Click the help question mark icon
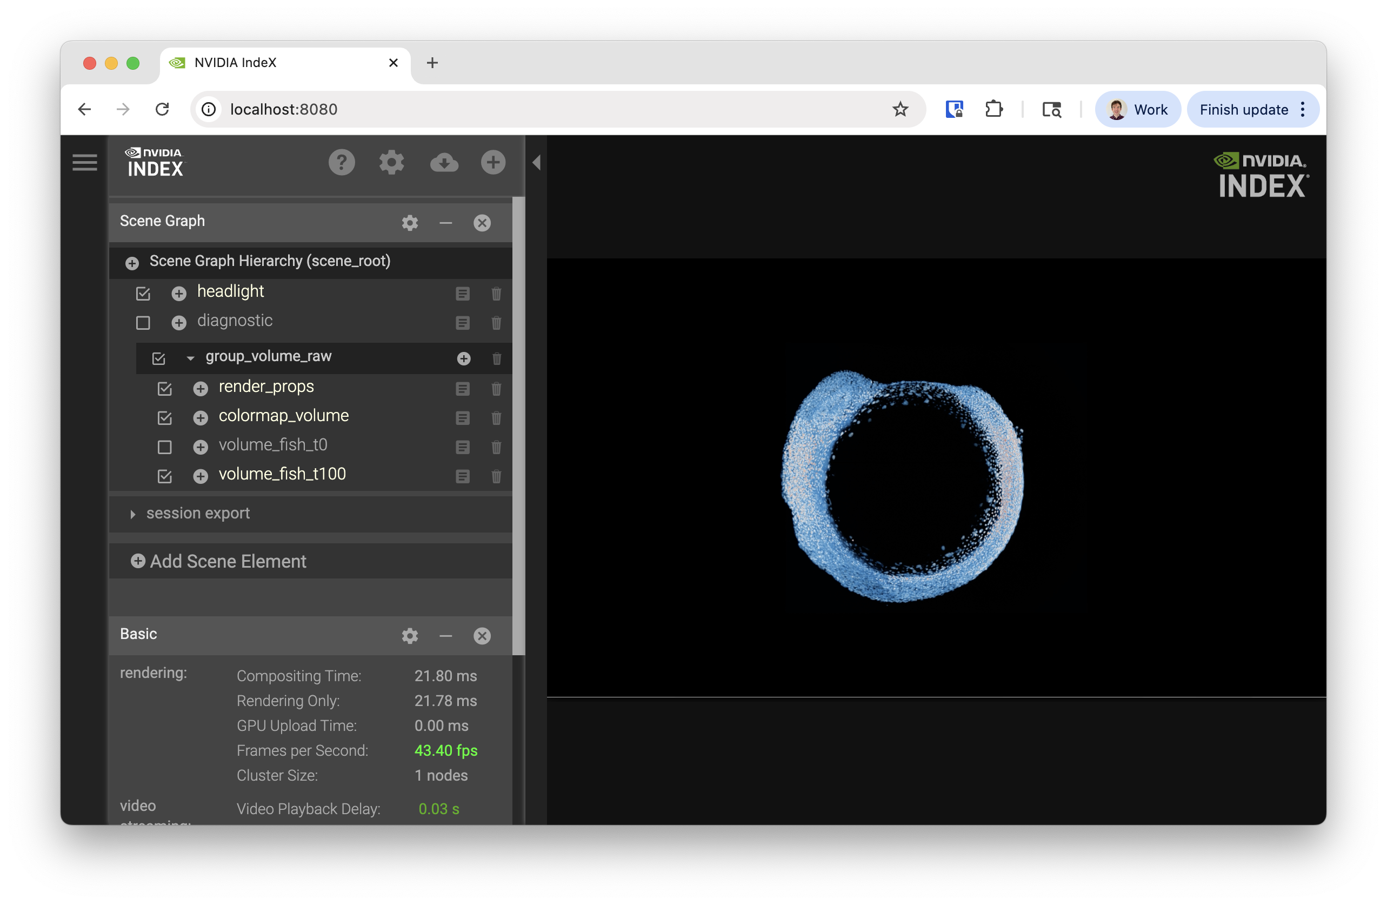 [342, 163]
